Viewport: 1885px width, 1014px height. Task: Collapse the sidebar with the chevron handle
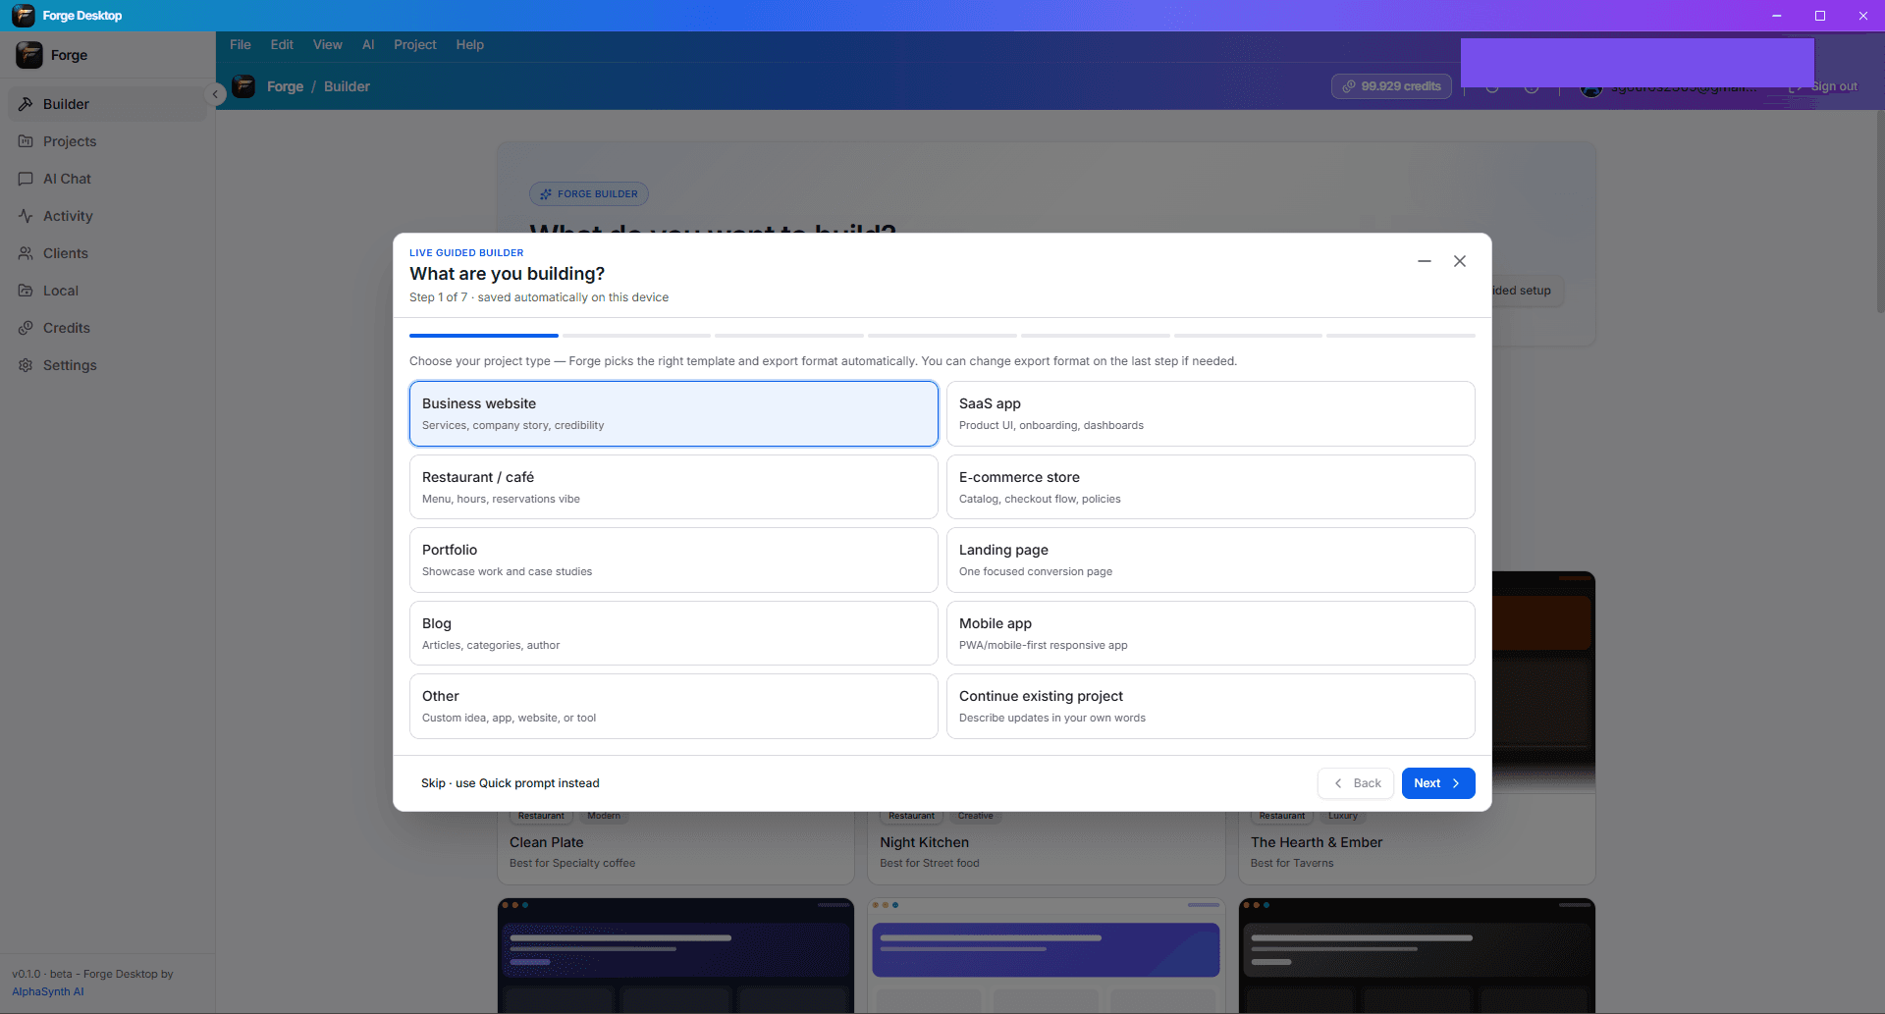click(215, 94)
